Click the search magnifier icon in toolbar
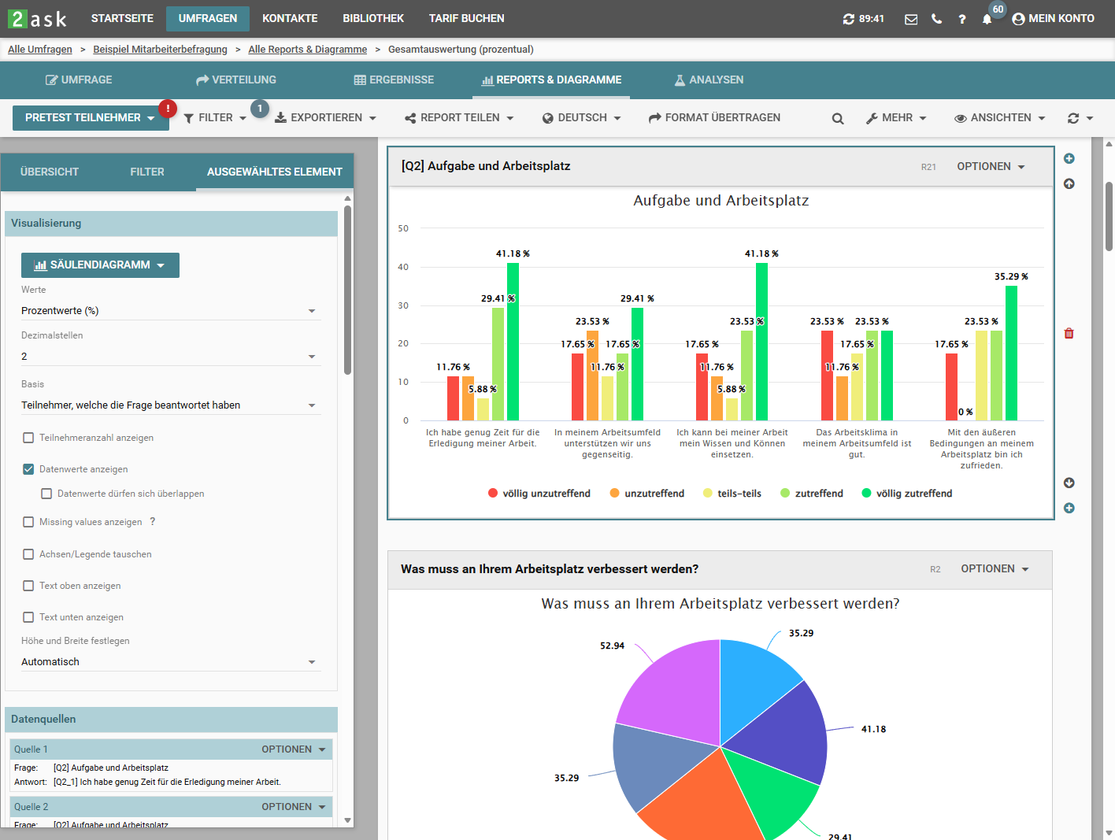This screenshot has height=840, width=1115. [x=838, y=118]
